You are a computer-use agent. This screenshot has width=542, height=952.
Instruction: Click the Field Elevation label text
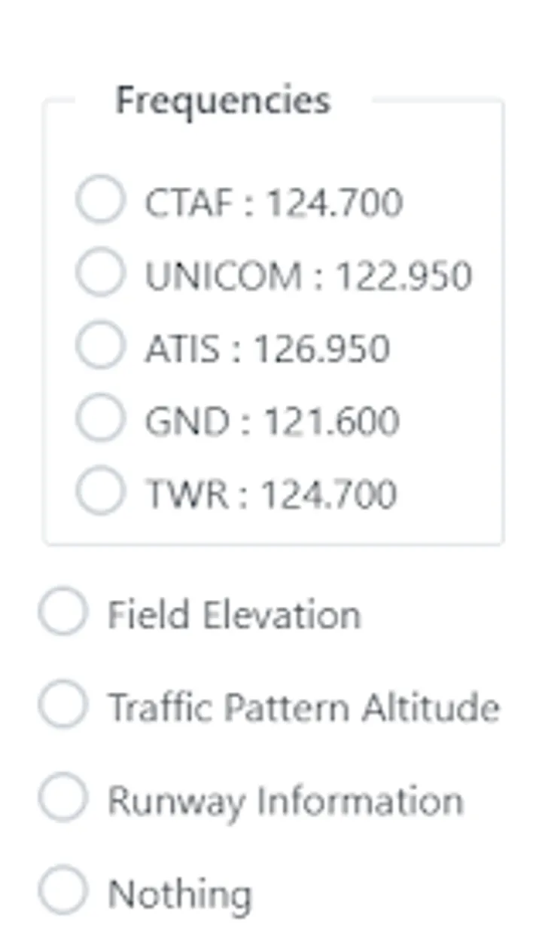[x=233, y=614]
